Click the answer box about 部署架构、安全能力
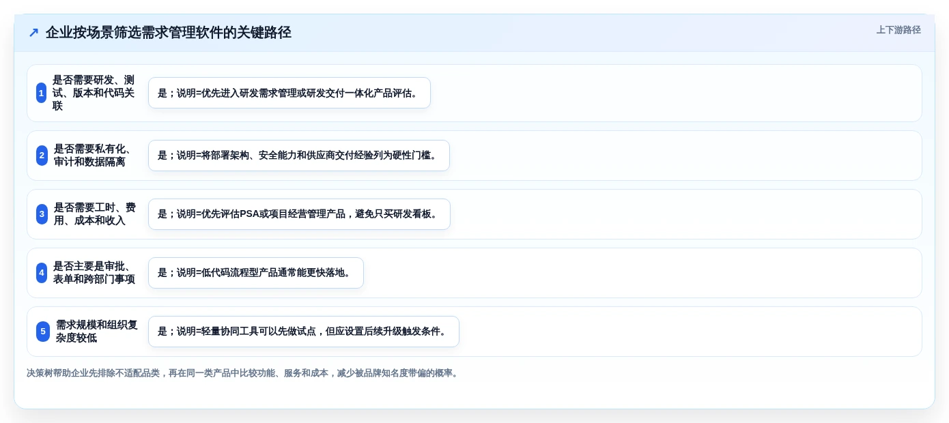 coord(299,156)
